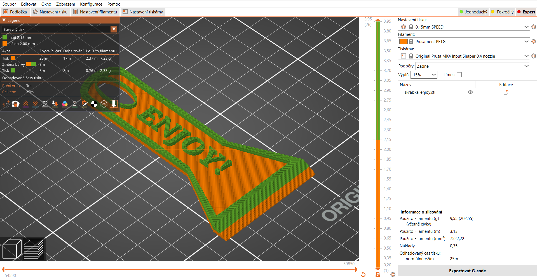
Task: Toggle tool marker arrow icon
Action: (x=114, y=104)
